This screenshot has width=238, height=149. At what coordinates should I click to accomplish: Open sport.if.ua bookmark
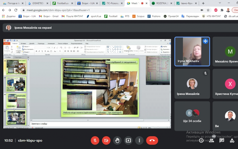[x=94, y=16]
